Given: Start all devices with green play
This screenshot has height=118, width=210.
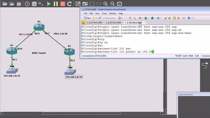Looking at the screenshot, I should pyautogui.click(x=49, y=4).
